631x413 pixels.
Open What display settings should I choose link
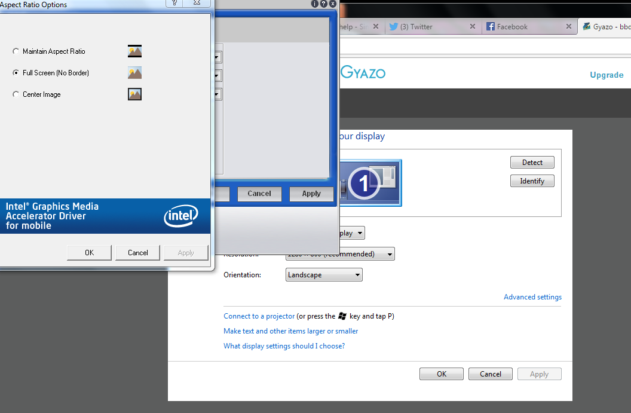(x=284, y=346)
